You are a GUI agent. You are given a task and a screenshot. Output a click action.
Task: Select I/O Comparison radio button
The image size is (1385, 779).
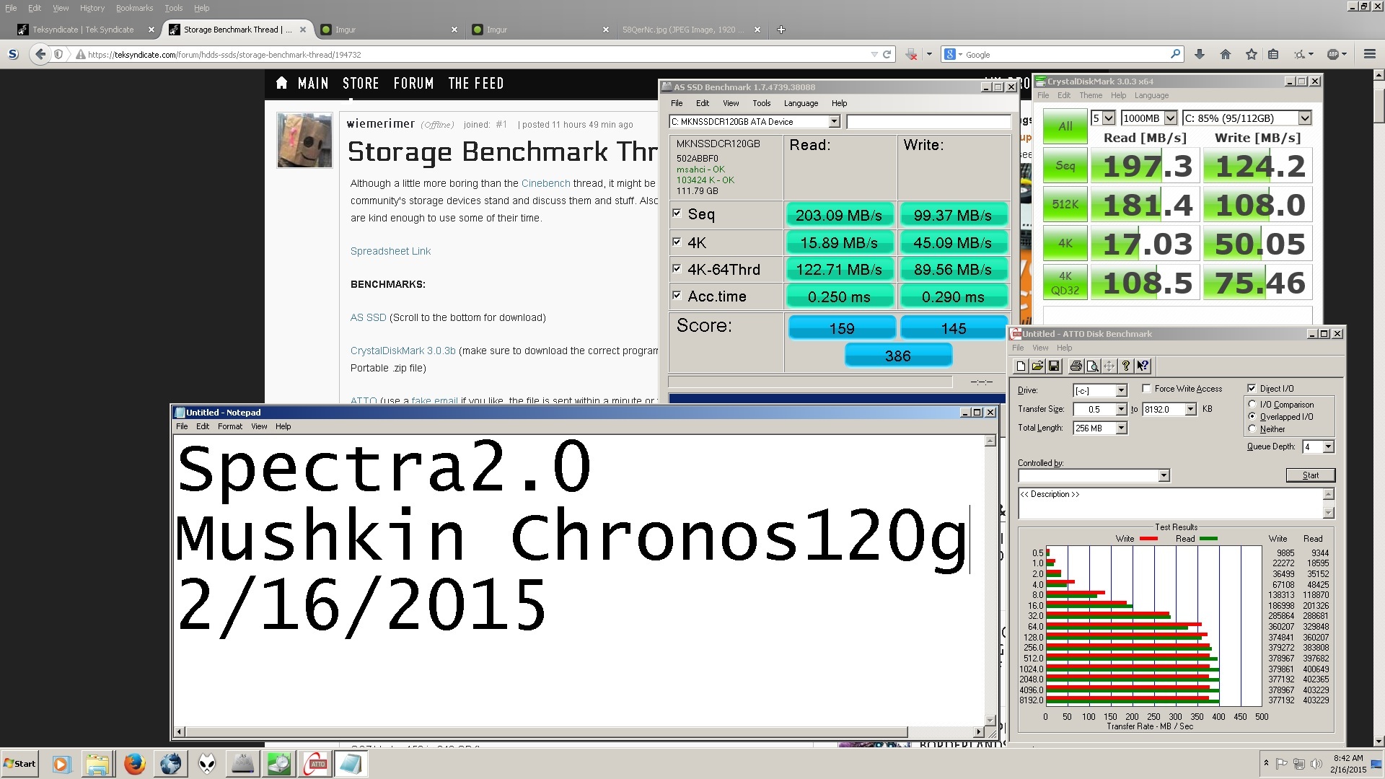pyautogui.click(x=1252, y=405)
